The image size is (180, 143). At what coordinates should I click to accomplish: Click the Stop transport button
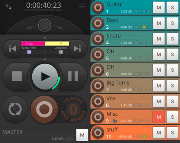[x=17, y=76]
